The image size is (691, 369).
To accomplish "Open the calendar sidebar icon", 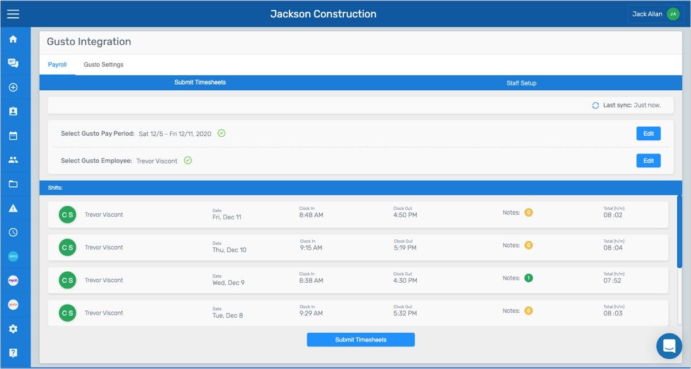I will pos(13,136).
